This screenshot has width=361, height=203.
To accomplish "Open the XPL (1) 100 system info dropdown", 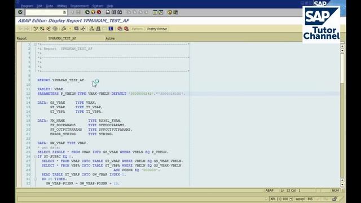I will (291, 199).
